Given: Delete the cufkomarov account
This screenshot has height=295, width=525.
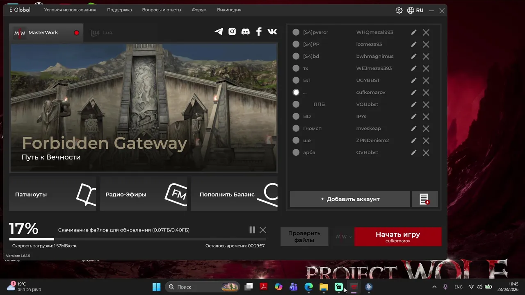Looking at the screenshot, I should tap(426, 93).
